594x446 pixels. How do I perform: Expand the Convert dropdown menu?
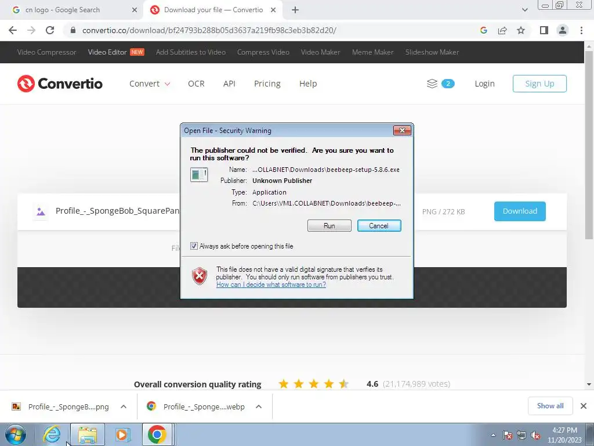(150, 84)
